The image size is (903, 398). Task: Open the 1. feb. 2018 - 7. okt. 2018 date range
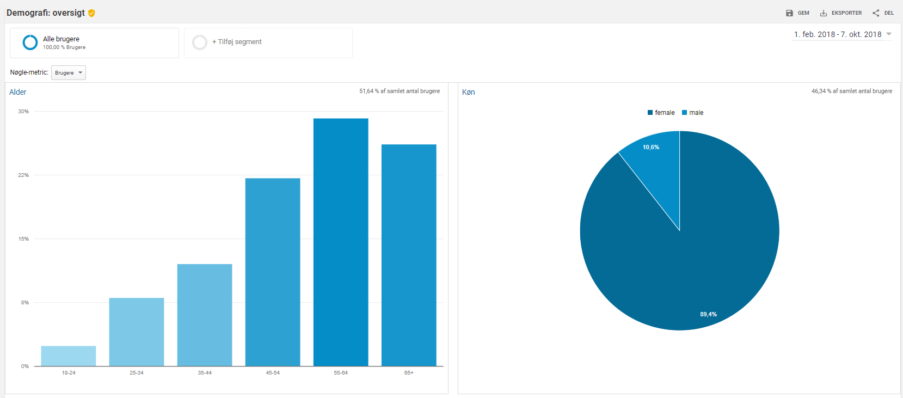tap(838, 34)
